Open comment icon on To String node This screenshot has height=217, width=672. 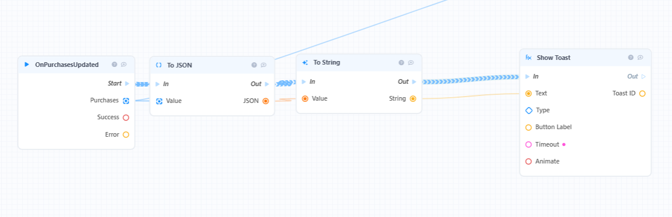click(411, 62)
